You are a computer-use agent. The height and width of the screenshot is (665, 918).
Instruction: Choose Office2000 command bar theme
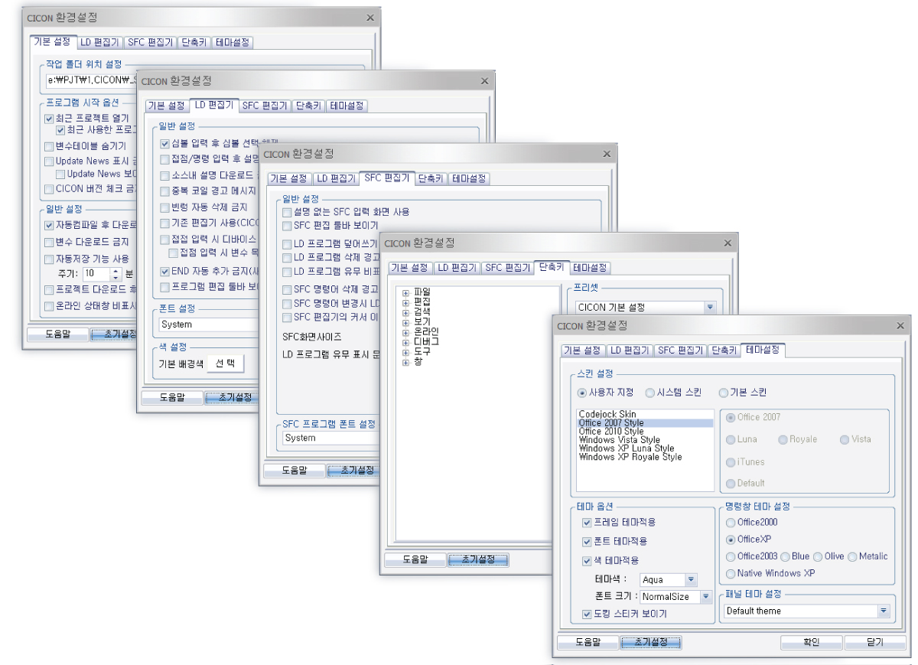tap(731, 523)
